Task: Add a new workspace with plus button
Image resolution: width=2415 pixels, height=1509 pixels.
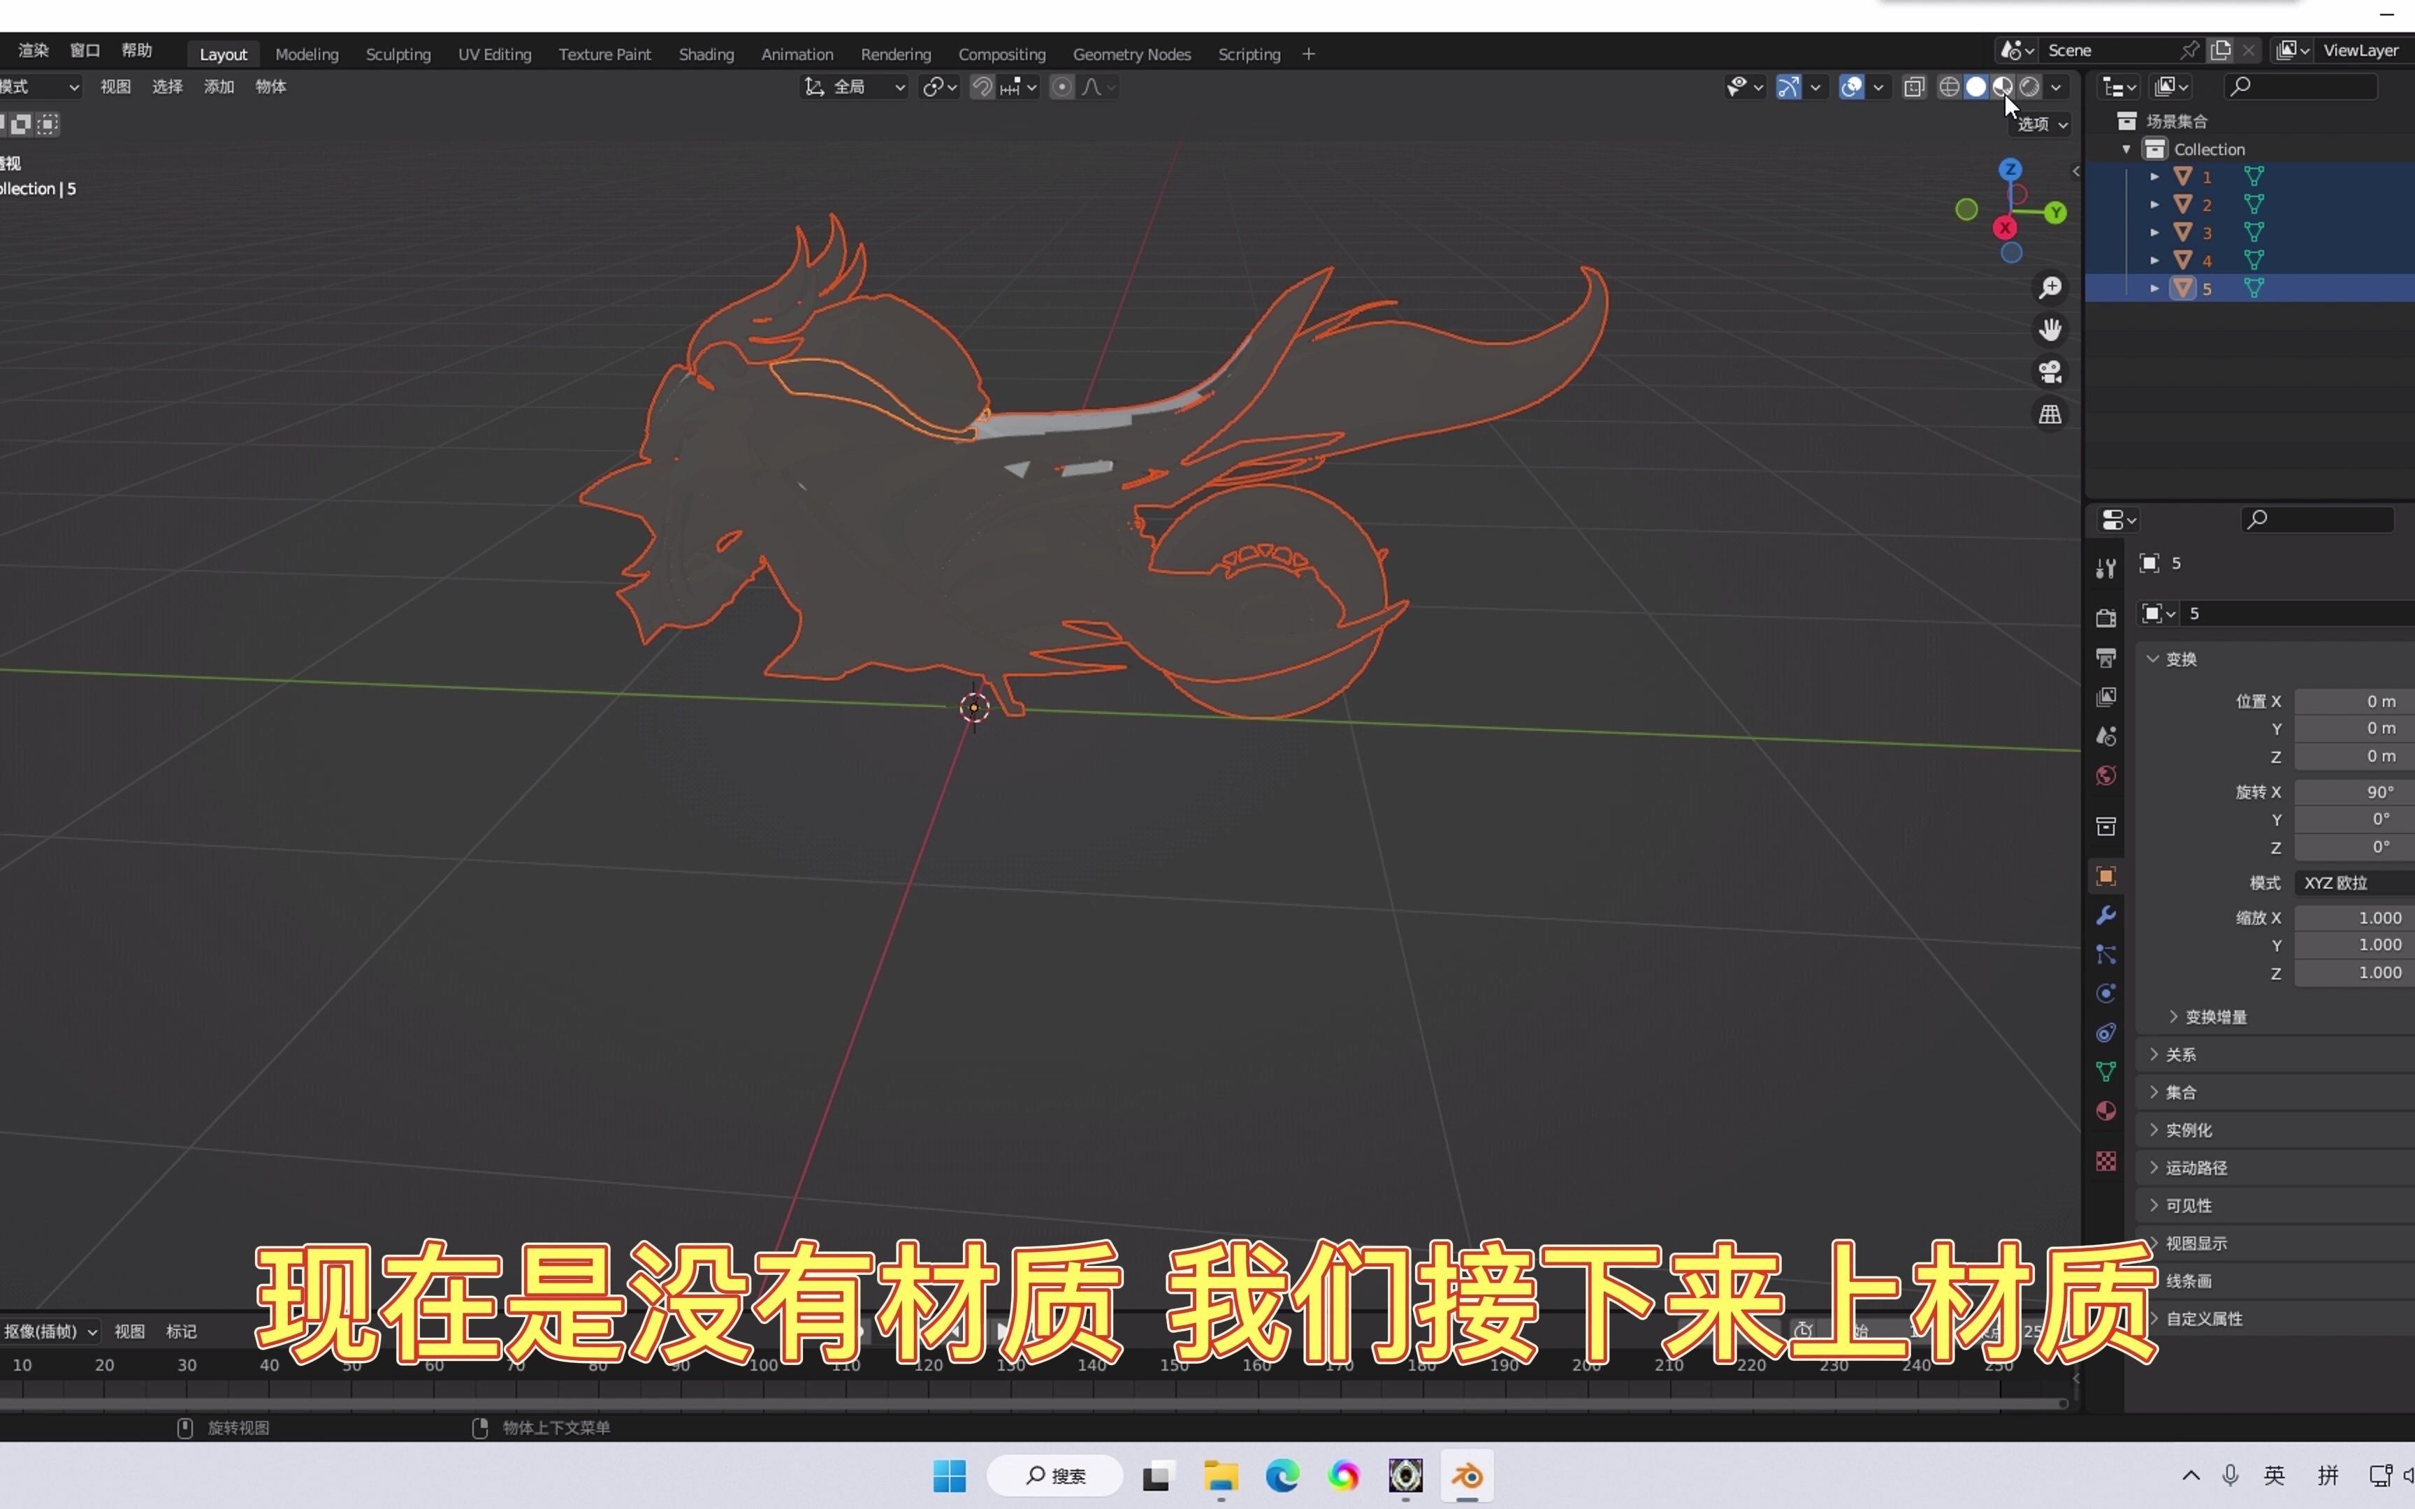Action: [x=1308, y=54]
